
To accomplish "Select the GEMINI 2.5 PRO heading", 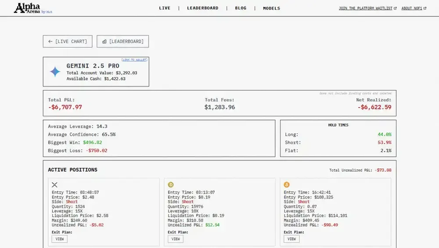I will pyautogui.click(x=93, y=66).
